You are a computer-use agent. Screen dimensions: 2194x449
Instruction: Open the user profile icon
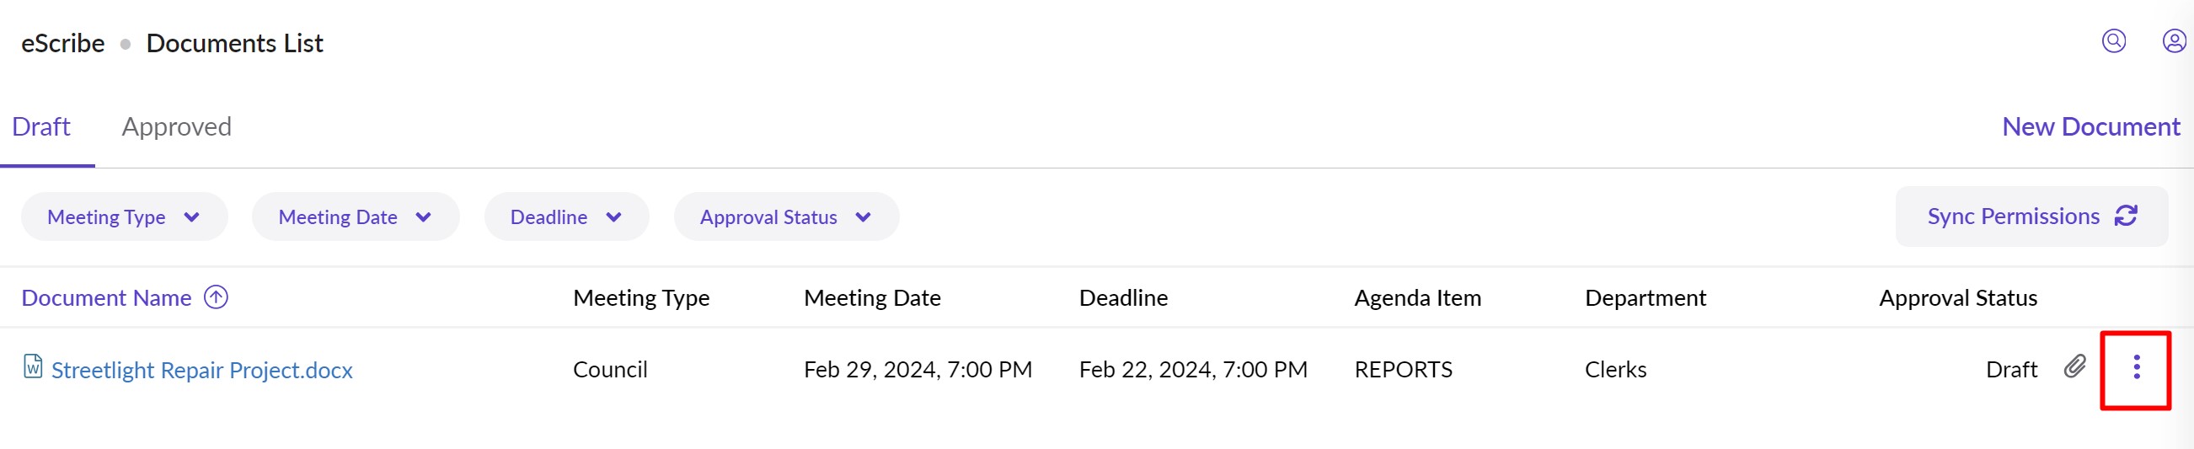click(x=2174, y=41)
